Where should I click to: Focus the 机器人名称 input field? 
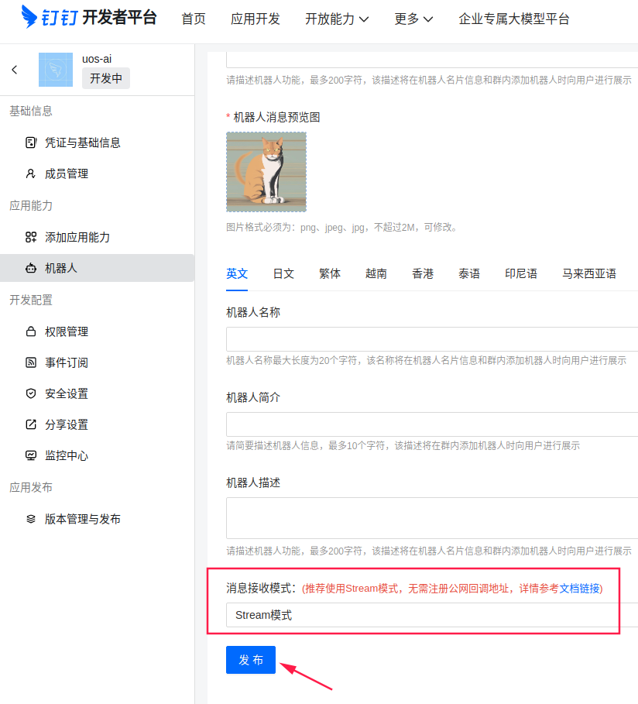[x=432, y=339]
